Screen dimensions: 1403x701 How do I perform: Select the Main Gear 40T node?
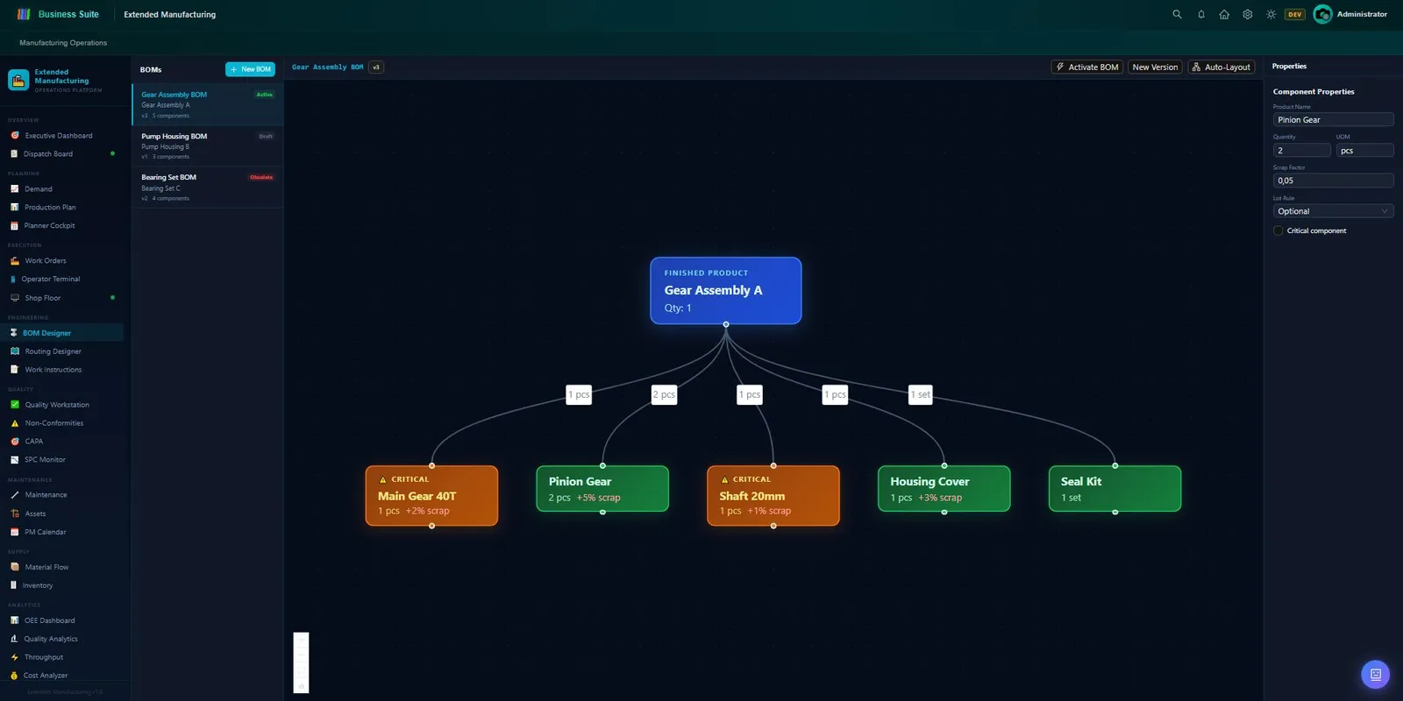point(431,496)
